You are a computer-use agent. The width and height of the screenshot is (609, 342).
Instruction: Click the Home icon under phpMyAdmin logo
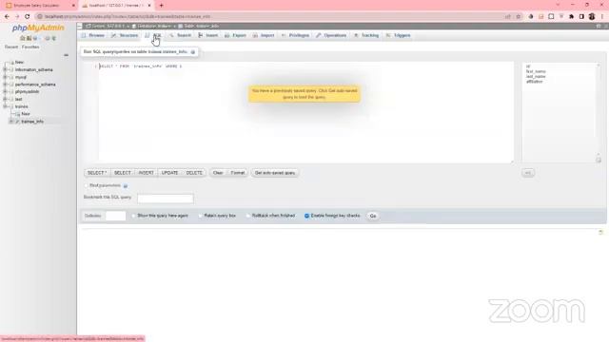coord(23,38)
